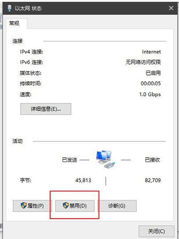Screen dimensions: 179x239
Task: Open adapter 属性(P) properties
Action: pyautogui.click(x=32, y=206)
